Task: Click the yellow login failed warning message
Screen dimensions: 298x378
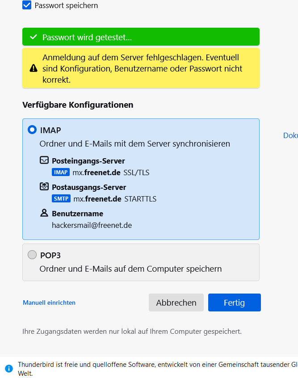Action: tap(141, 68)
